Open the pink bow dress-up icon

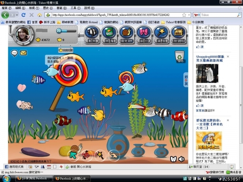pyautogui.click(x=144, y=35)
